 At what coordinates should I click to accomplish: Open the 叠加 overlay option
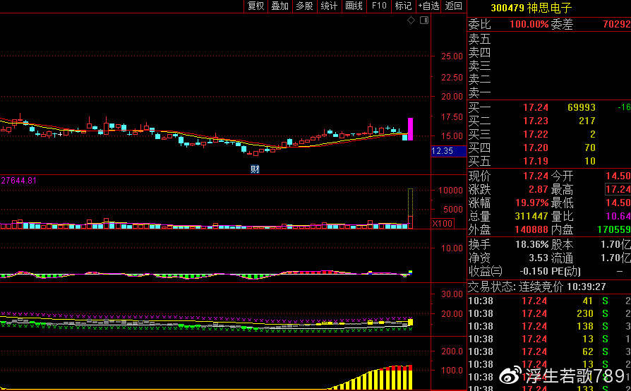(280, 6)
